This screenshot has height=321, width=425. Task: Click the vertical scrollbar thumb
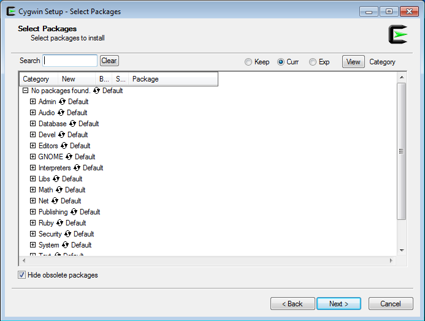point(402,151)
